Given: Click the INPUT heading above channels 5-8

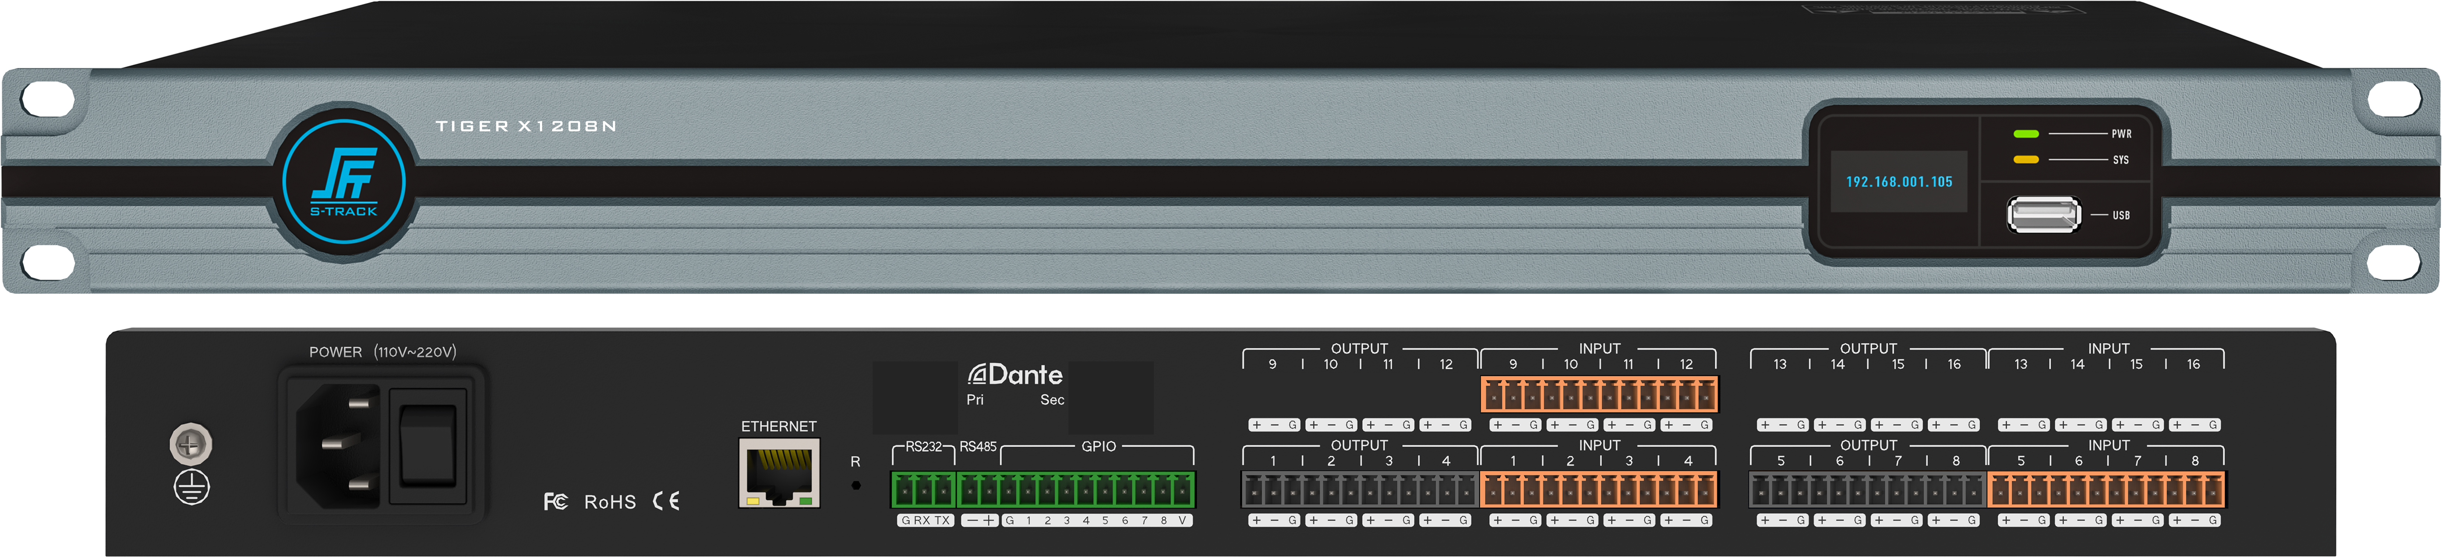Looking at the screenshot, I should (x=2108, y=445).
